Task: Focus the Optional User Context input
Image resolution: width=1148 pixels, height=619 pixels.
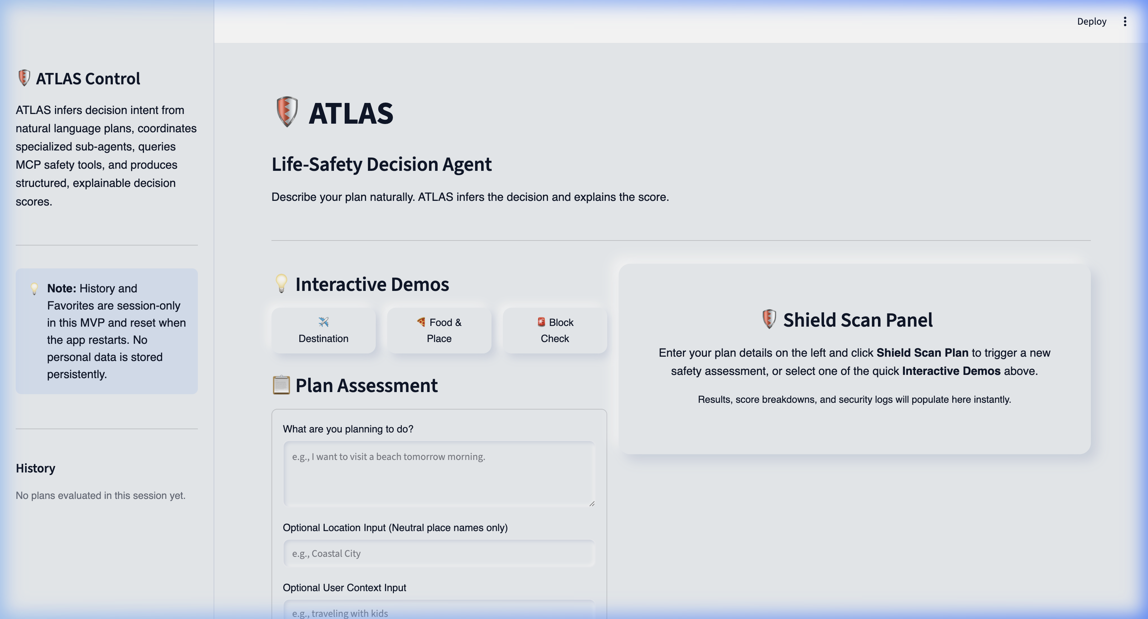Action: coord(439,610)
